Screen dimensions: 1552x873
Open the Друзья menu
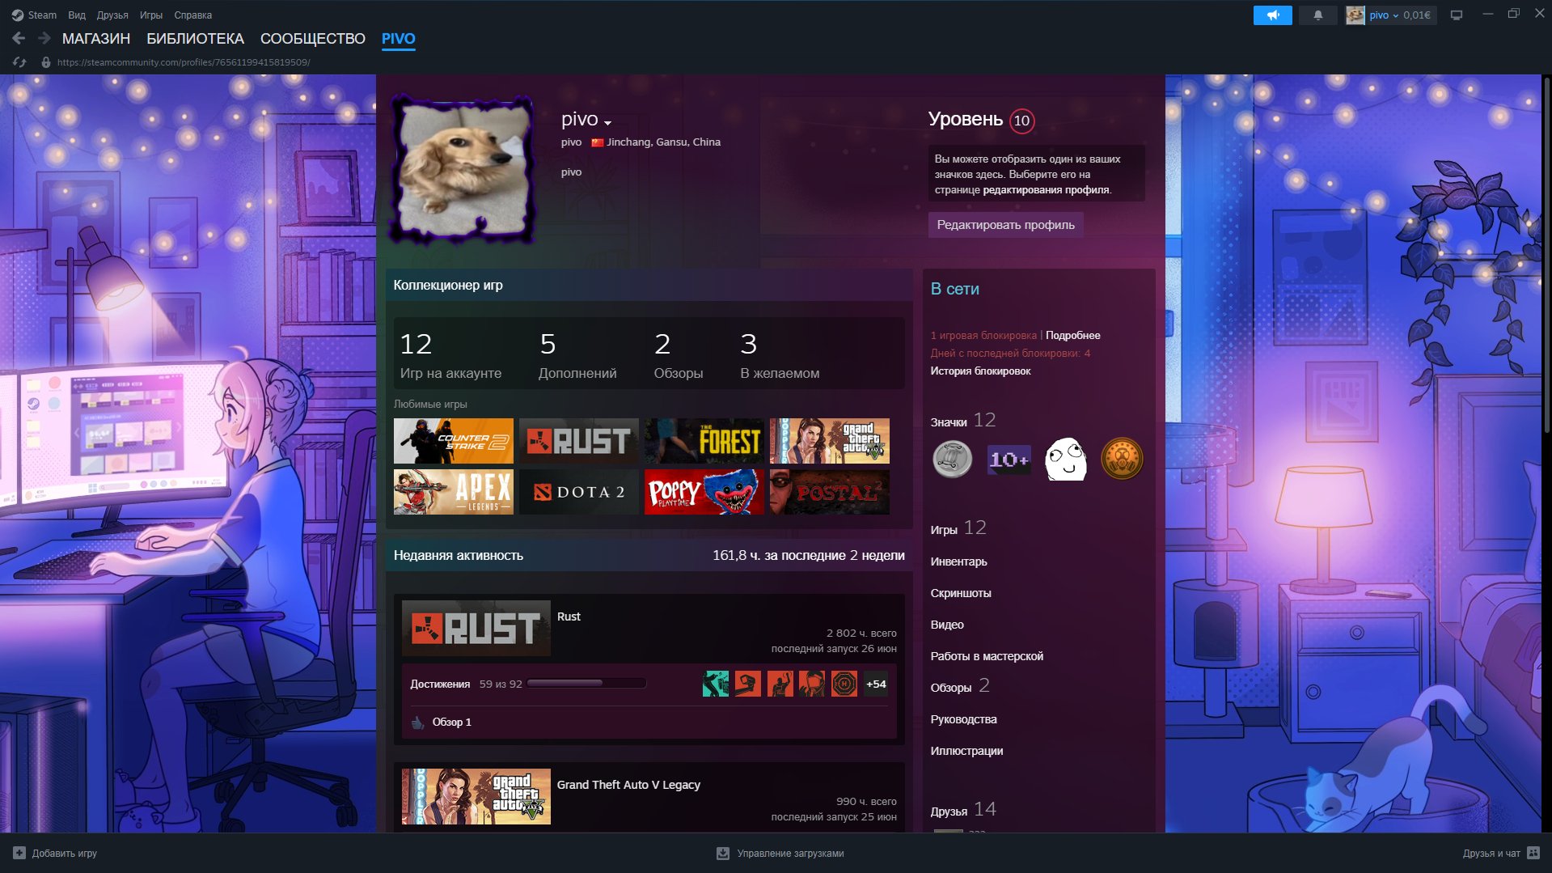point(112,15)
